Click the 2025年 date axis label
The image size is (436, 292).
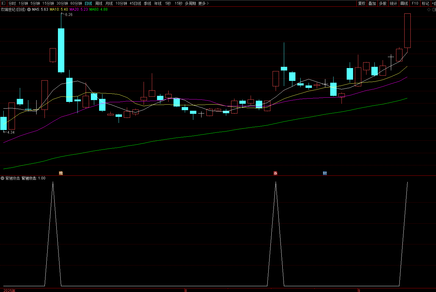click(x=9, y=290)
